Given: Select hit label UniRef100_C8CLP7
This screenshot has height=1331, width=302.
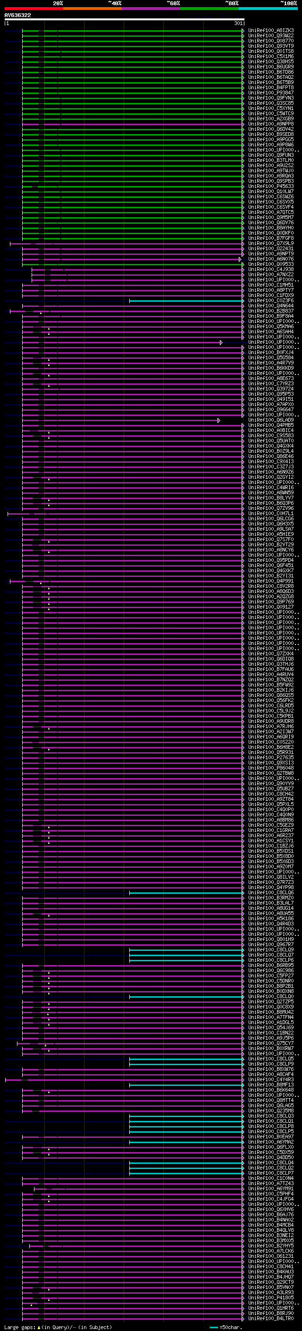Looking at the screenshot, I should (x=271, y=1173).
